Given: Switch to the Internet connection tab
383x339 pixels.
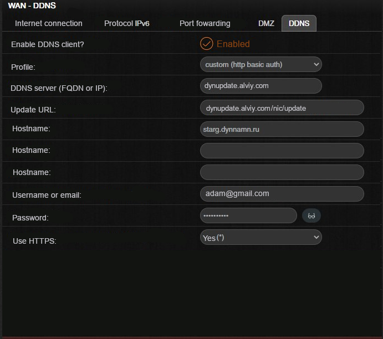Looking at the screenshot, I should [49, 23].
